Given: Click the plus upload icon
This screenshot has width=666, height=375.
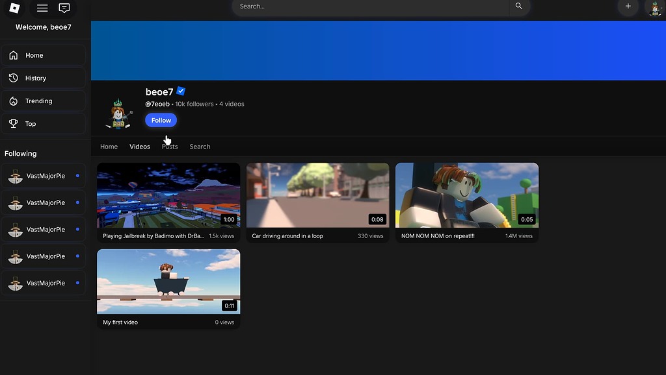Looking at the screenshot, I should point(628,6).
